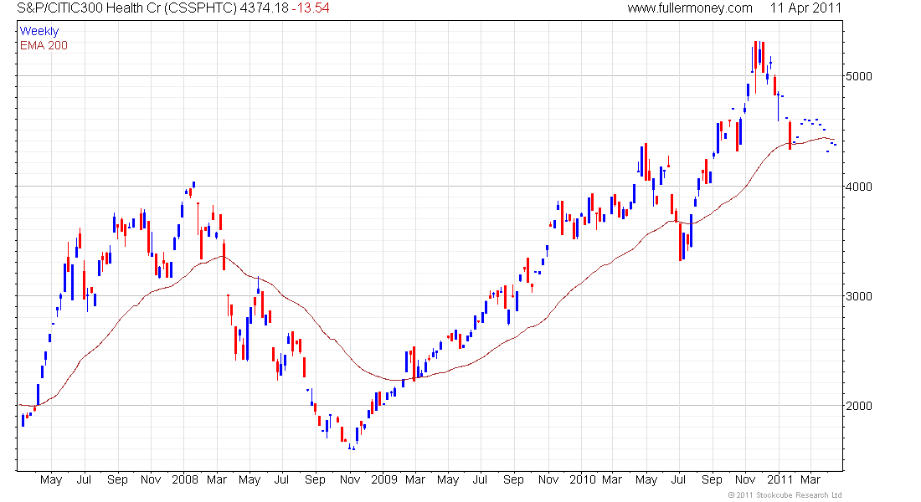Click the last price value 4374.18
The height and width of the screenshot is (502, 921).
(265, 8)
